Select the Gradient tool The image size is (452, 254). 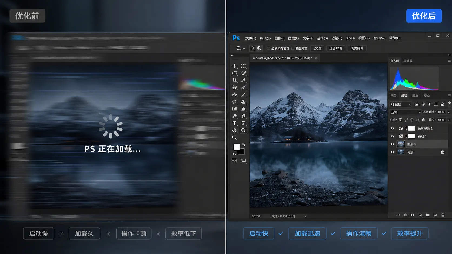pos(234,109)
